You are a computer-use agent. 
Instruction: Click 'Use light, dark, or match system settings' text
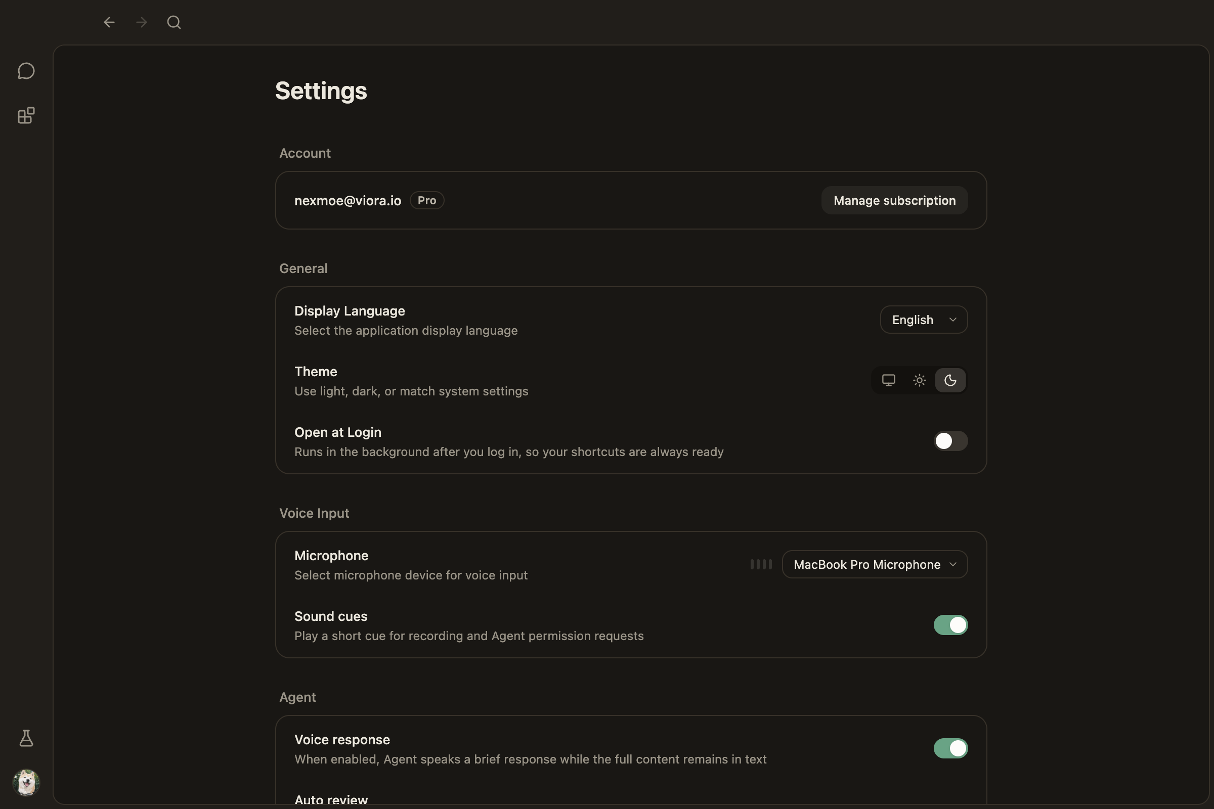pos(411,391)
